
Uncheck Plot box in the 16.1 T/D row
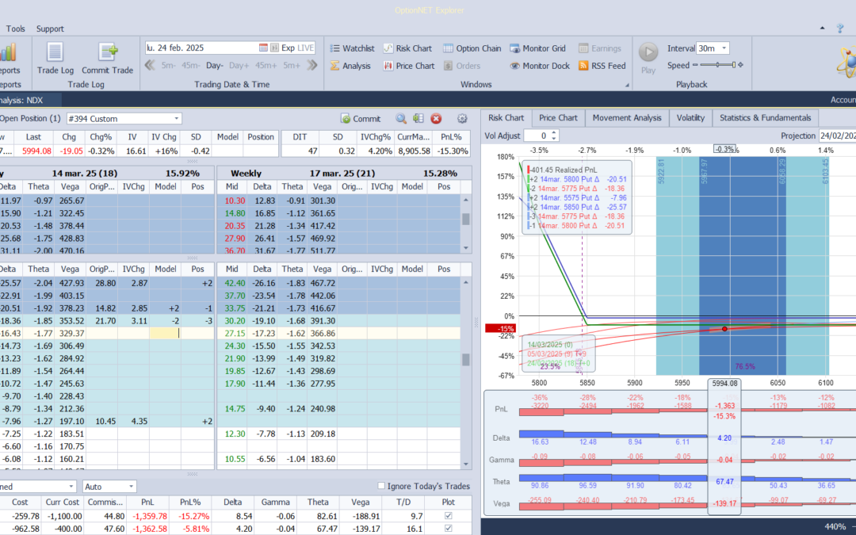[450, 529]
